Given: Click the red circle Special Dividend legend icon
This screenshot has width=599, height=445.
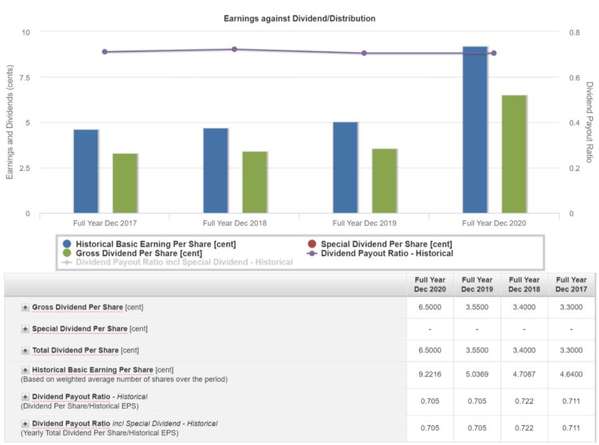Looking at the screenshot, I should coord(312,245).
